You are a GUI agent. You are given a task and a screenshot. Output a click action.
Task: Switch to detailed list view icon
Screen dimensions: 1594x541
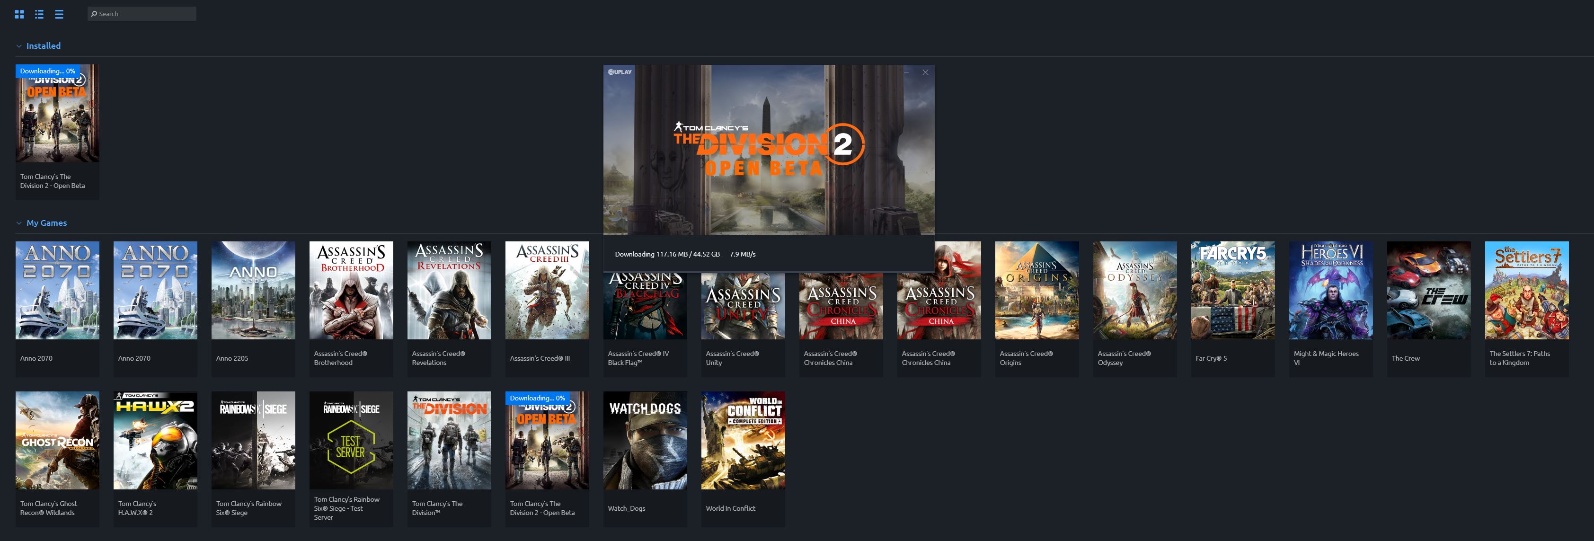tap(39, 14)
